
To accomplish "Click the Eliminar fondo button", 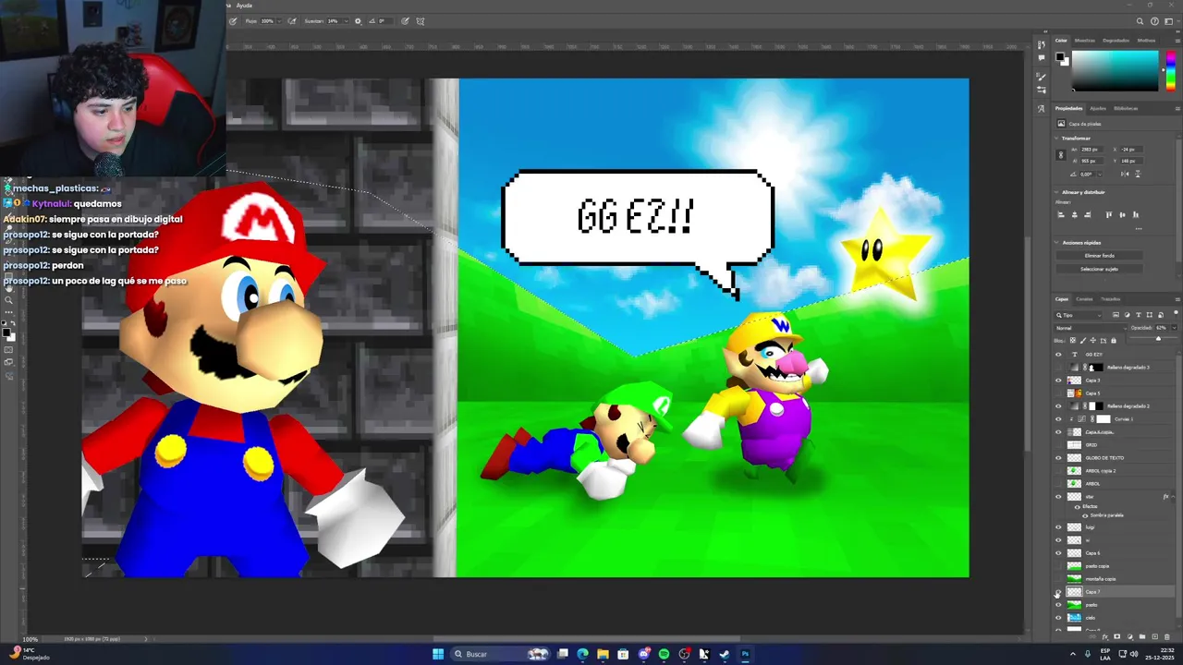I will click(x=1099, y=256).
